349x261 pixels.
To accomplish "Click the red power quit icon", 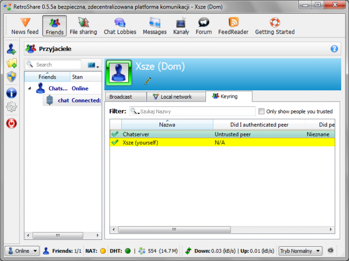I will click(x=11, y=123).
